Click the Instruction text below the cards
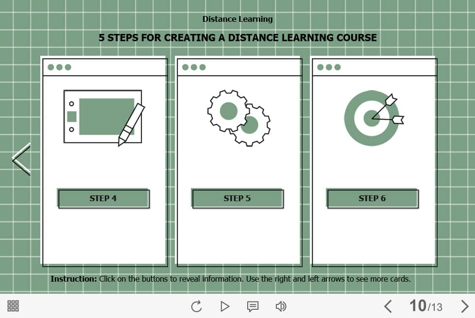 (x=230, y=279)
